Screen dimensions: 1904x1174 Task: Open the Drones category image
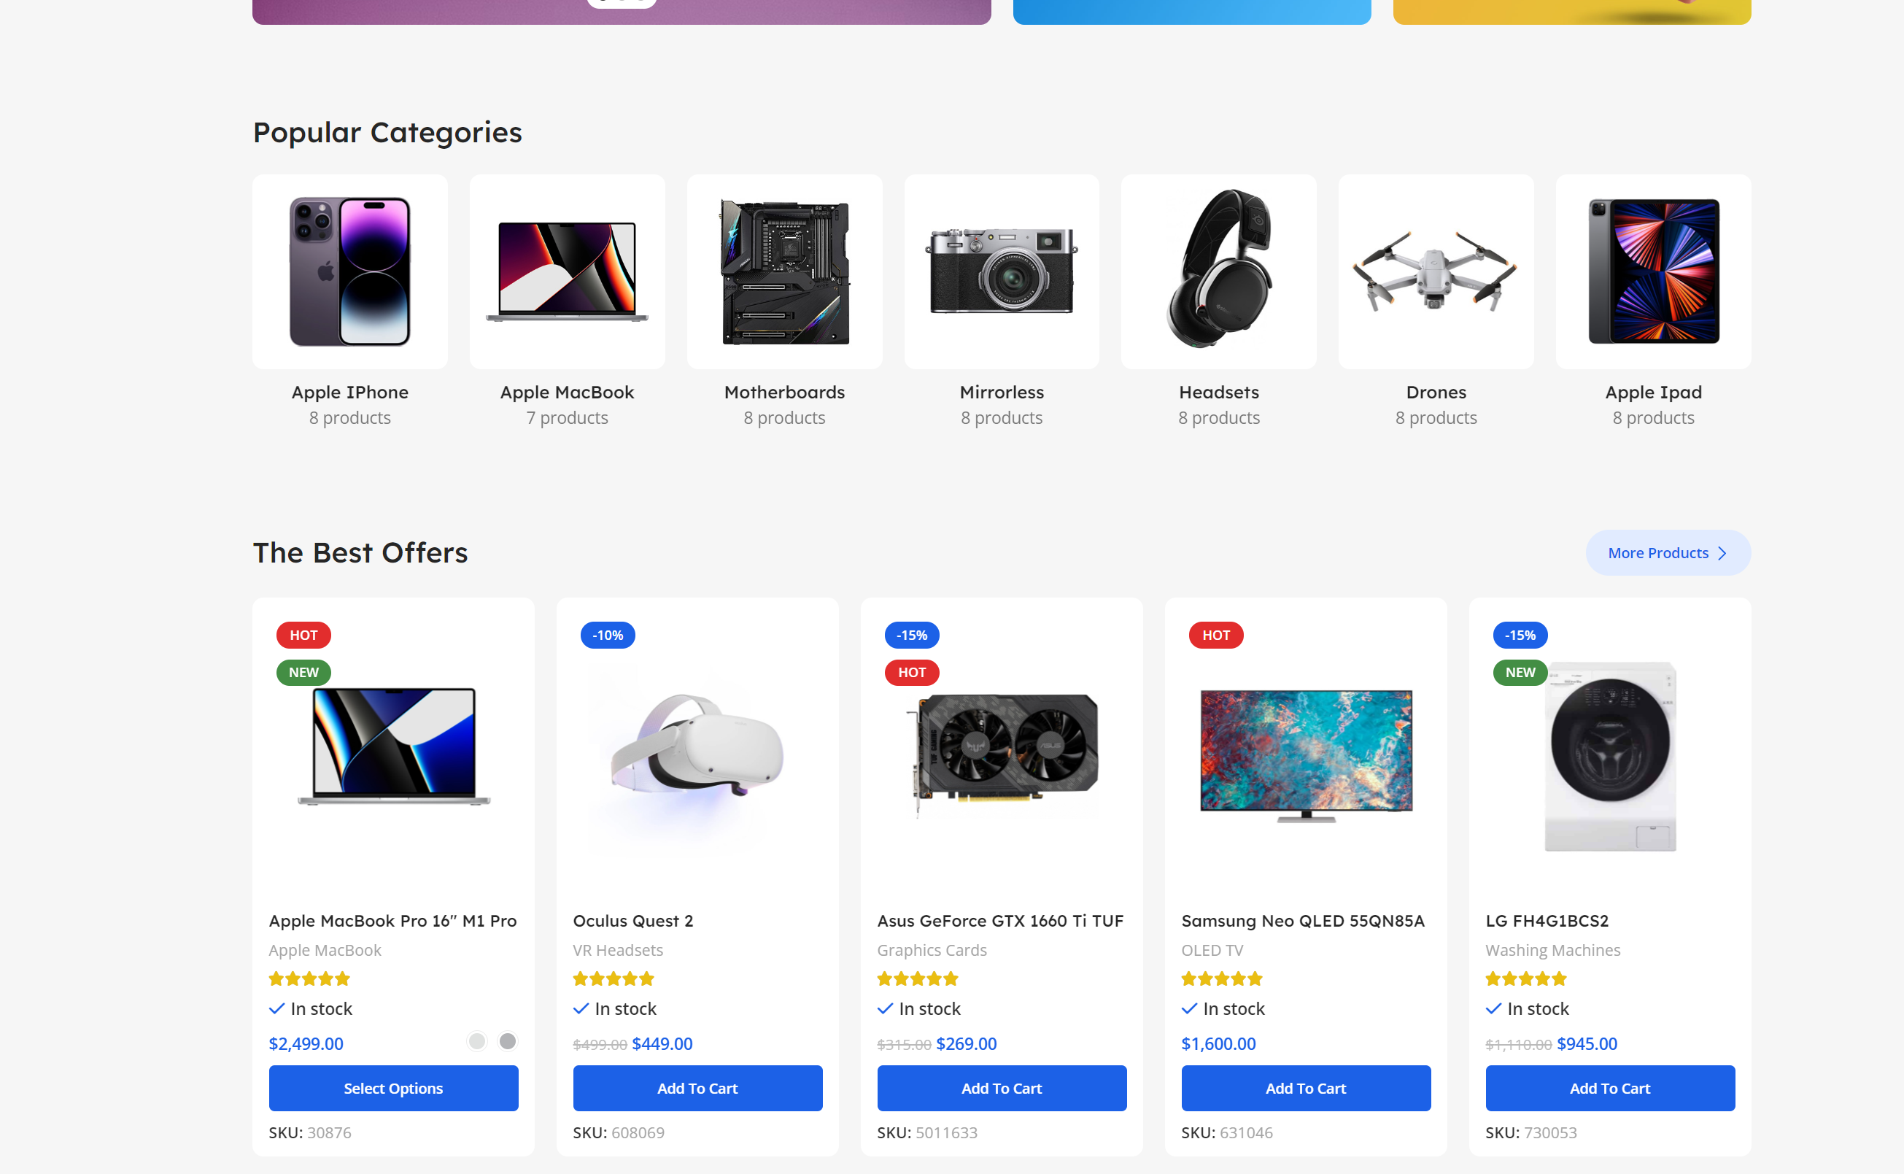1436,271
